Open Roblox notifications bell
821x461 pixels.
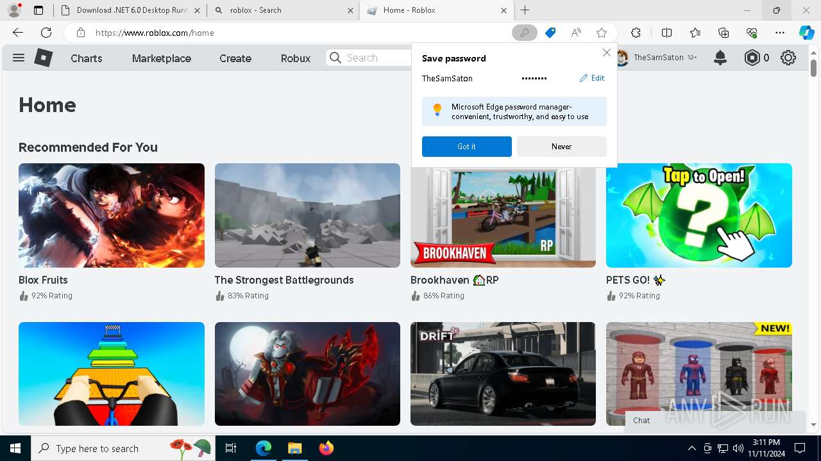[720, 58]
